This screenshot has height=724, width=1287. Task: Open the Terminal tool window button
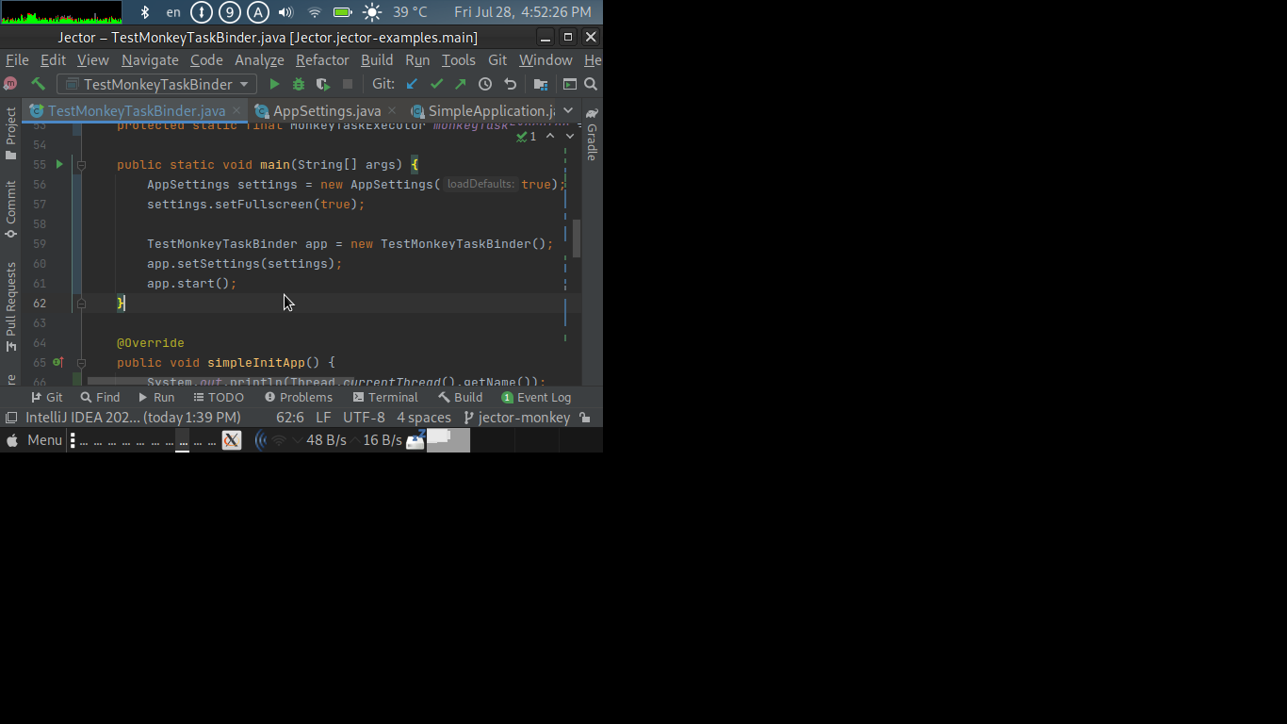[x=385, y=397]
